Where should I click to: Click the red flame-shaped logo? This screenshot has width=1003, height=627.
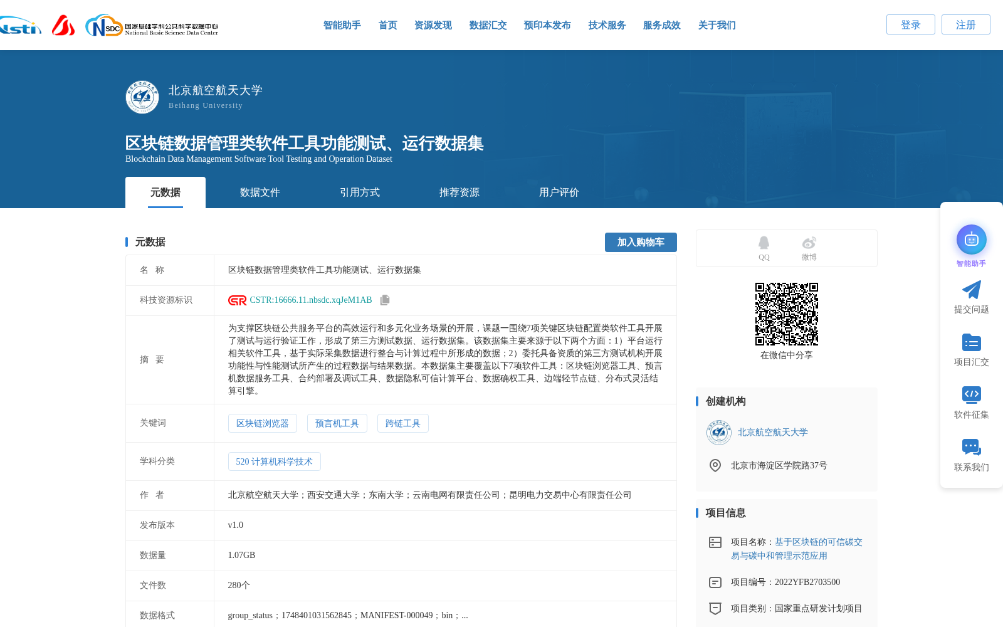coord(63,25)
